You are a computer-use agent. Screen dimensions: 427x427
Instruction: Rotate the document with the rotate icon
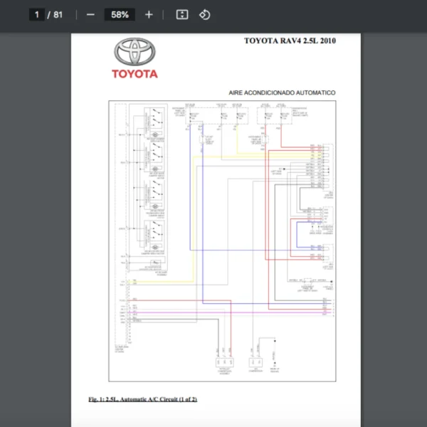pyautogui.click(x=205, y=15)
